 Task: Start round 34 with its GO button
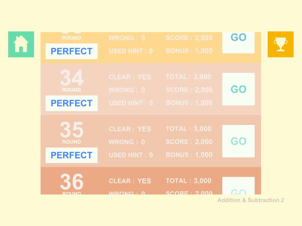tap(239, 89)
